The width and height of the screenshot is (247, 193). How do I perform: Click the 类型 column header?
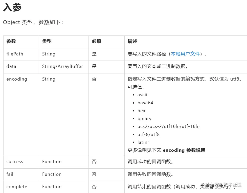click(47, 41)
